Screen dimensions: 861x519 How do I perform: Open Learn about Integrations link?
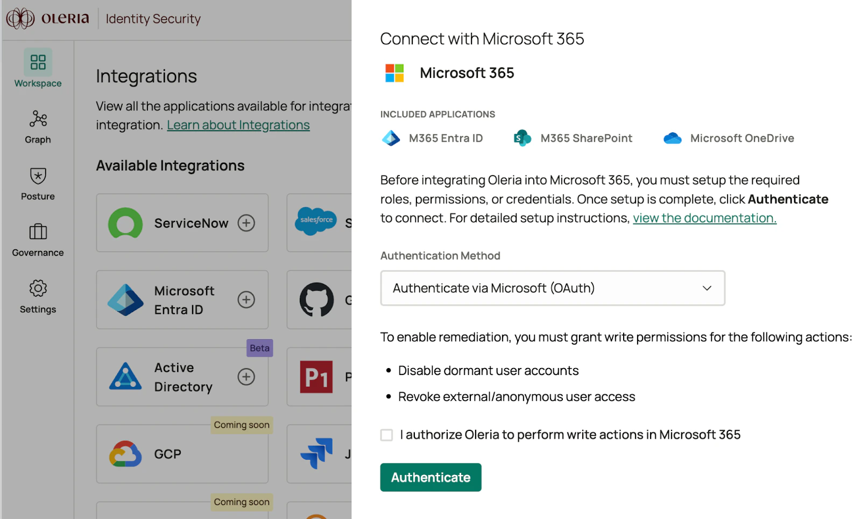click(x=238, y=125)
